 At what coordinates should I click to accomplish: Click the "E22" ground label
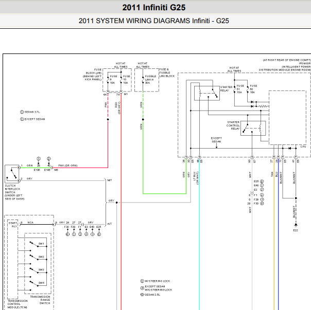click(x=296, y=230)
